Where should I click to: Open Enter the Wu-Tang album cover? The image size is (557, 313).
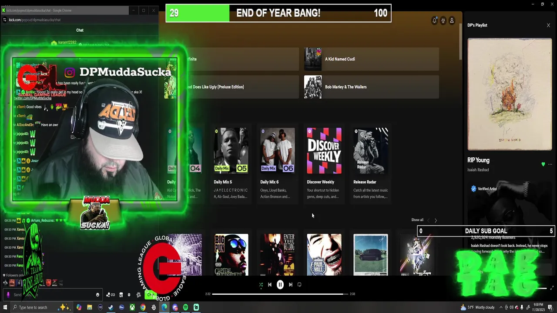278,255
